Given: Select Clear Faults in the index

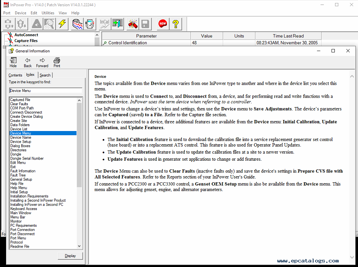Looking at the screenshot, I should click(x=19, y=104).
